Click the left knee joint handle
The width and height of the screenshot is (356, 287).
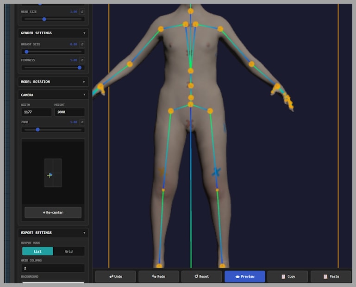coord(163,190)
